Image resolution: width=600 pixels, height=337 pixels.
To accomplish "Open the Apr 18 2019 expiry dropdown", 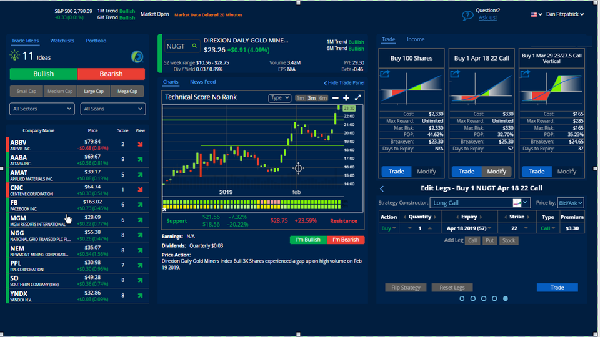I will (x=469, y=228).
